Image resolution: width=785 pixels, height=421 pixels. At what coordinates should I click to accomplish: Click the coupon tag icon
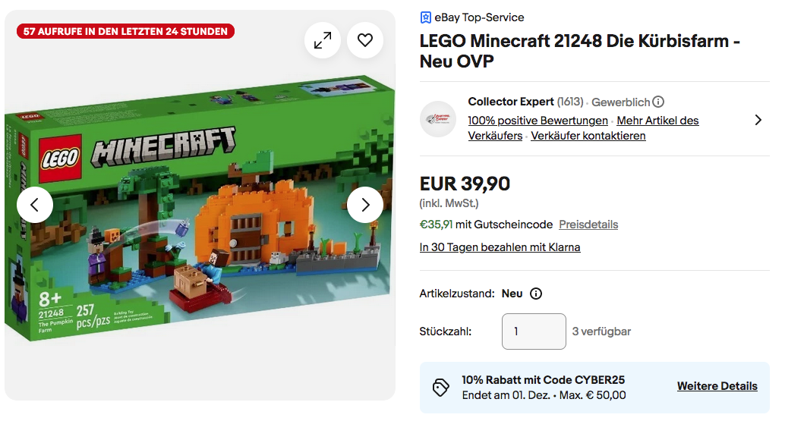[x=441, y=387]
